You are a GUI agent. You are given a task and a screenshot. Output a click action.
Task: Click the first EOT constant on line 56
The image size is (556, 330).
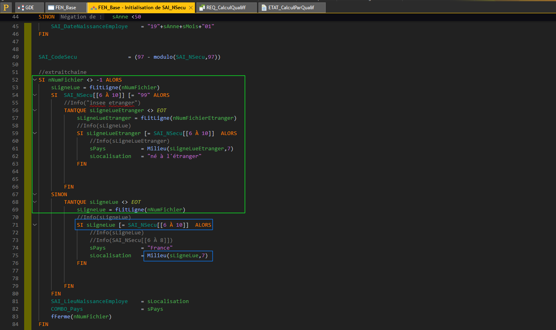(x=161, y=111)
